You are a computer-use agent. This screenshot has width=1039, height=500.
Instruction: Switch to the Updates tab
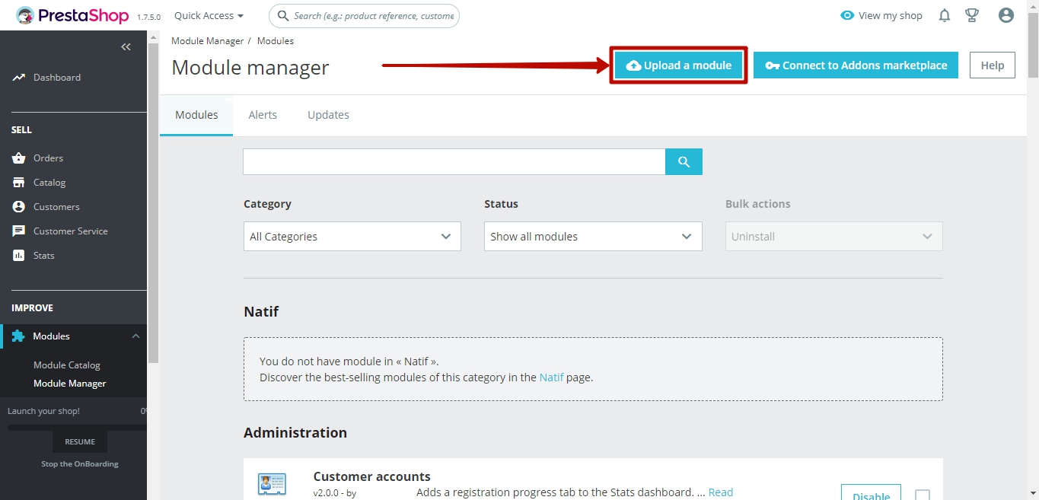click(x=328, y=115)
